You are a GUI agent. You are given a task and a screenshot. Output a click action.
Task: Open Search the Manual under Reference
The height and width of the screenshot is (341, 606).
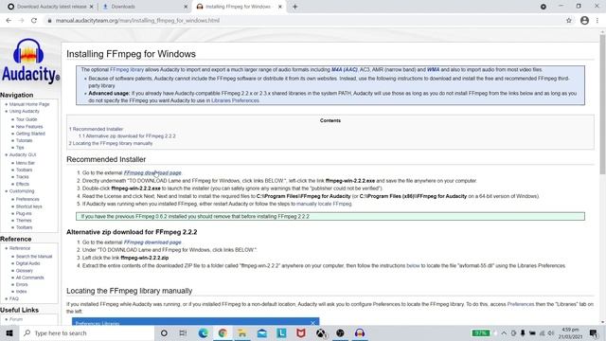pyautogui.click(x=34, y=257)
